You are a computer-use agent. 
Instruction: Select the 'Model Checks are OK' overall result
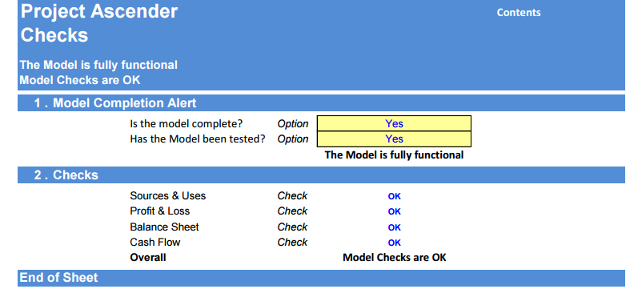pyautogui.click(x=395, y=258)
